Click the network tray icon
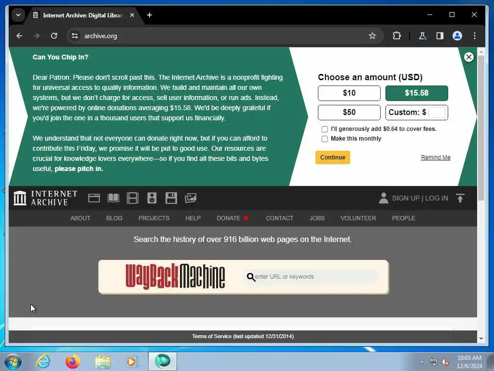The height and width of the screenshot is (371, 494). click(x=434, y=362)
